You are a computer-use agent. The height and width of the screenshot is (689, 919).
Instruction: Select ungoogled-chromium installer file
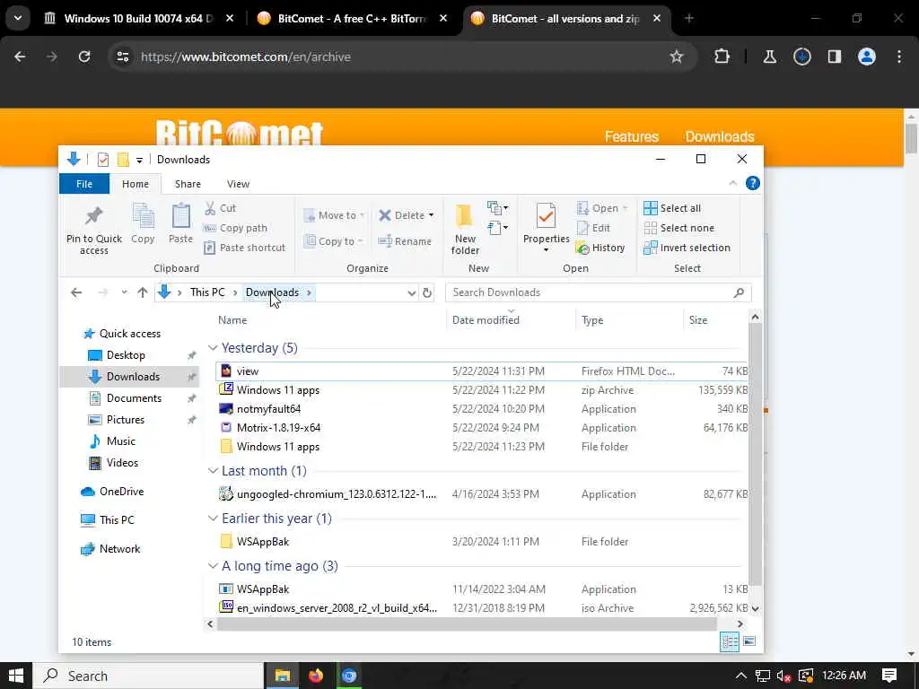(x=482, y=494)
